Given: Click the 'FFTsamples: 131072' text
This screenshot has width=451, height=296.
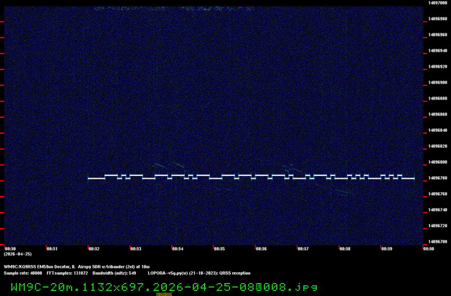Looking at the screenshot, I should (67, 273).
